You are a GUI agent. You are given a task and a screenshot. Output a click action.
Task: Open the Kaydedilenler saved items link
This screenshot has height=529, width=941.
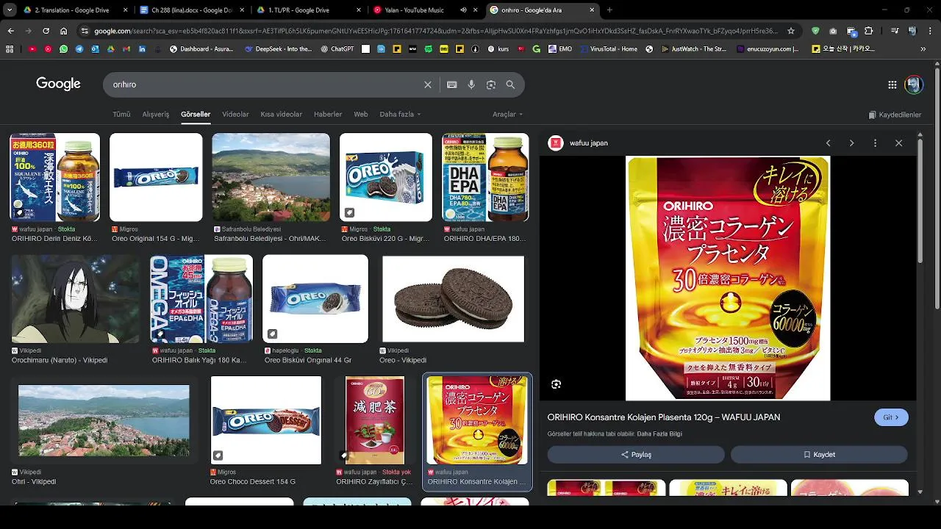tap(895, 115)
